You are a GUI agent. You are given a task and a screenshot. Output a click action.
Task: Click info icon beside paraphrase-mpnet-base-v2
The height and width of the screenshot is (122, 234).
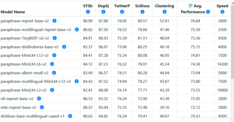click(54, 21)
